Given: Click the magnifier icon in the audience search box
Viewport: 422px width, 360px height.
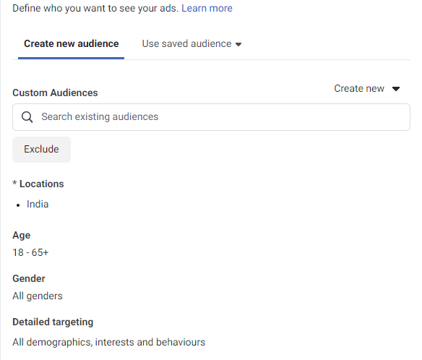Looking at the screenshot, I should (x=27, y=117).
